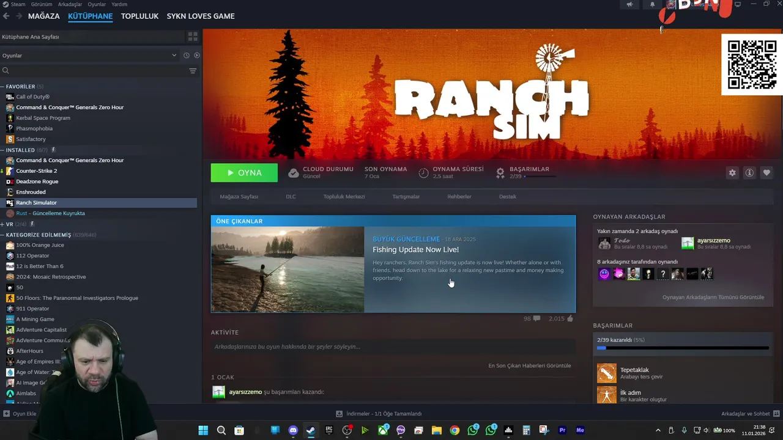Open comments bubble icon on news post
783x440 pixels.
[x=536, y=318]
